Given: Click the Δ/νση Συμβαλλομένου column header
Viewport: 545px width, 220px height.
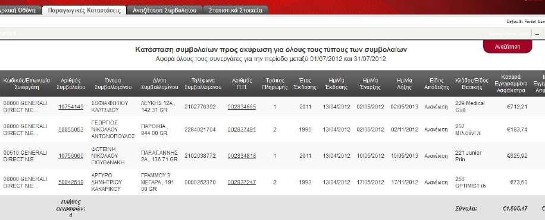Looking at the screenshot, I should pos(160,84).
